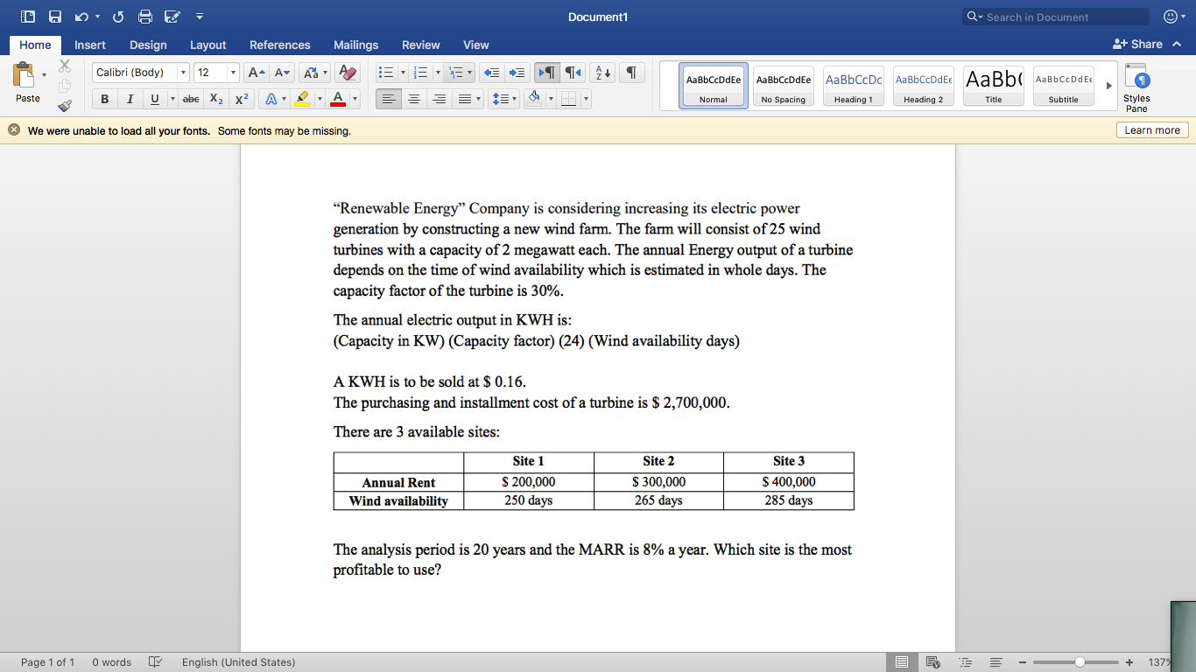Click the Learn More button

[x=1151, y=129]
